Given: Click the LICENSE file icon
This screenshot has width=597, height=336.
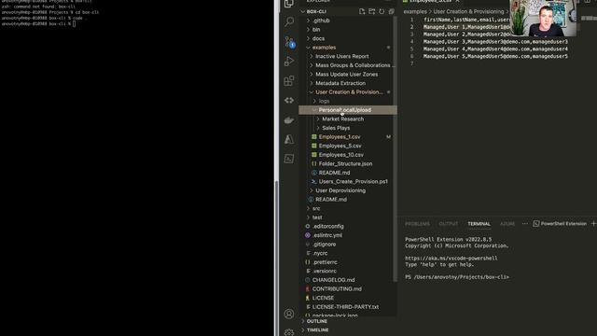Looking at the screenshot, I should 308,298.
